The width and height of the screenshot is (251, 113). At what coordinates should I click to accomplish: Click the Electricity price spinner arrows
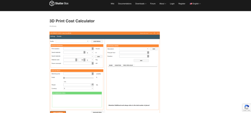point(93,74)
